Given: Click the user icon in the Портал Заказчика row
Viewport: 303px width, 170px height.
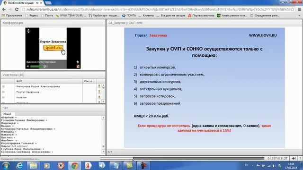Looking at the screenshot, I should [99, 92].
